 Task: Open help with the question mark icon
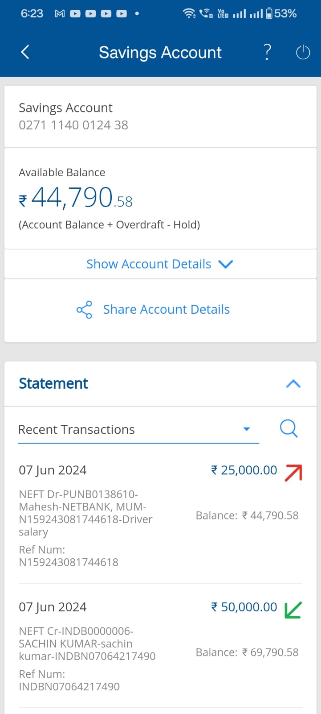tap(267, 52)
